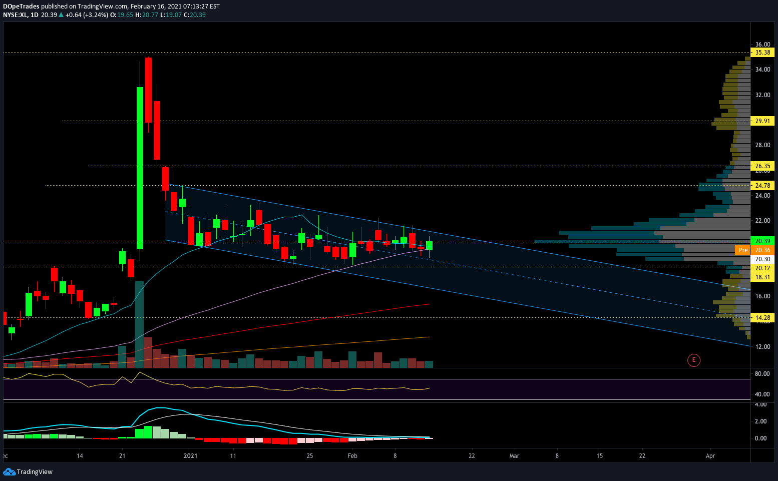Click the 22.00 price axis value
Screen dimensions: 778x481
762,221
